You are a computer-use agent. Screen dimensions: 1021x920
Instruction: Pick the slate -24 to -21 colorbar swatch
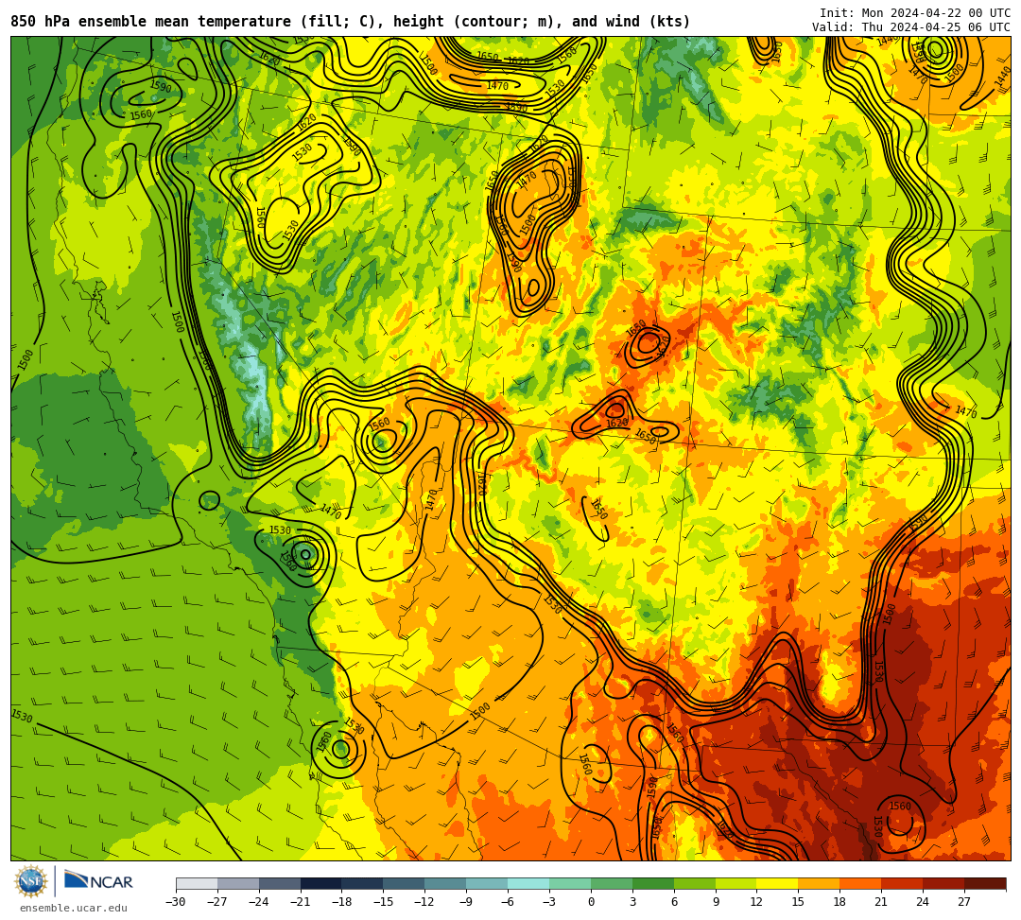(280, 883)
